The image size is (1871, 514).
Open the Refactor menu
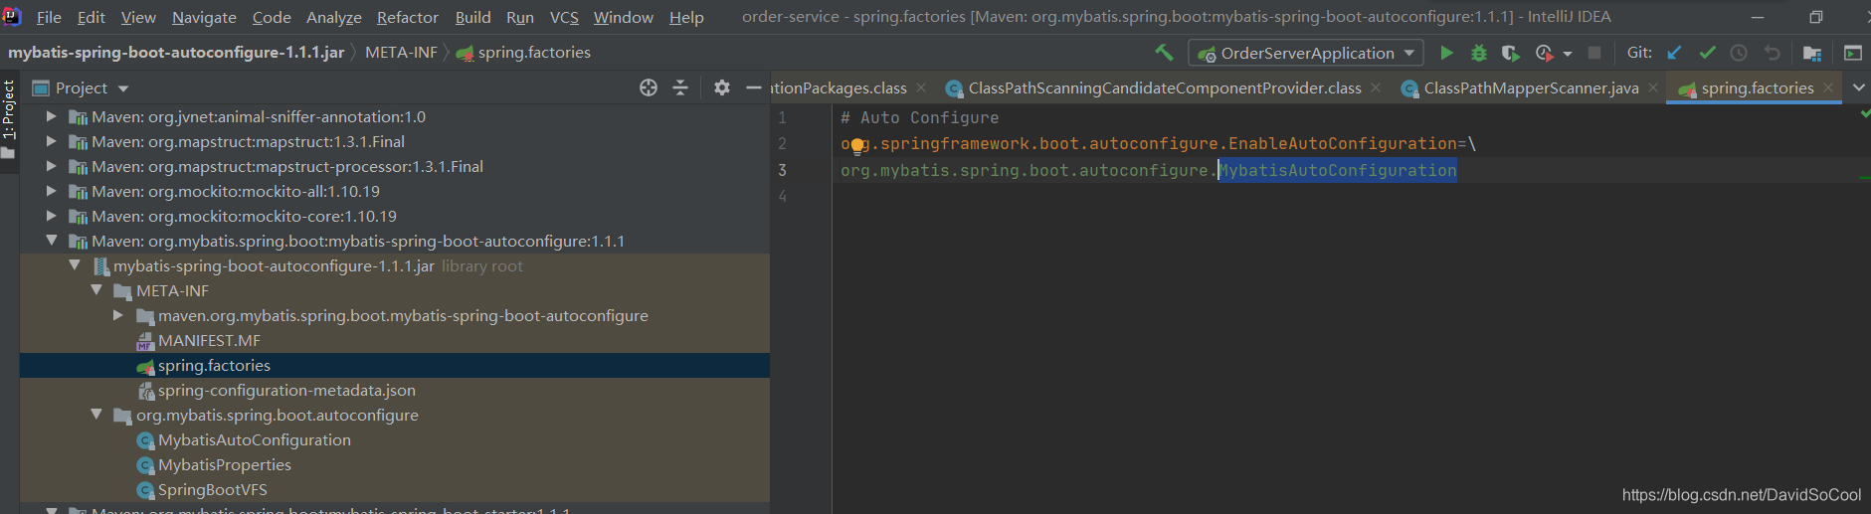click(408, 17)
